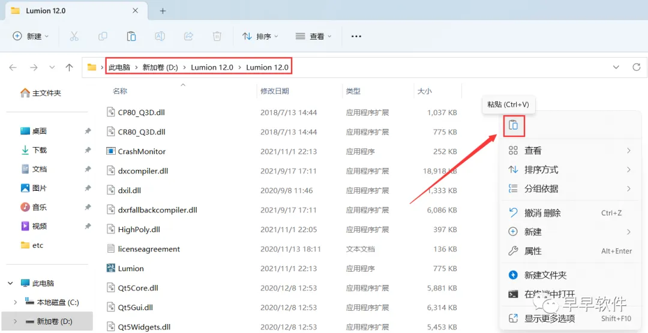
Task: Click 此电脑 in address breadcrumb
Action: pos(119,67)
